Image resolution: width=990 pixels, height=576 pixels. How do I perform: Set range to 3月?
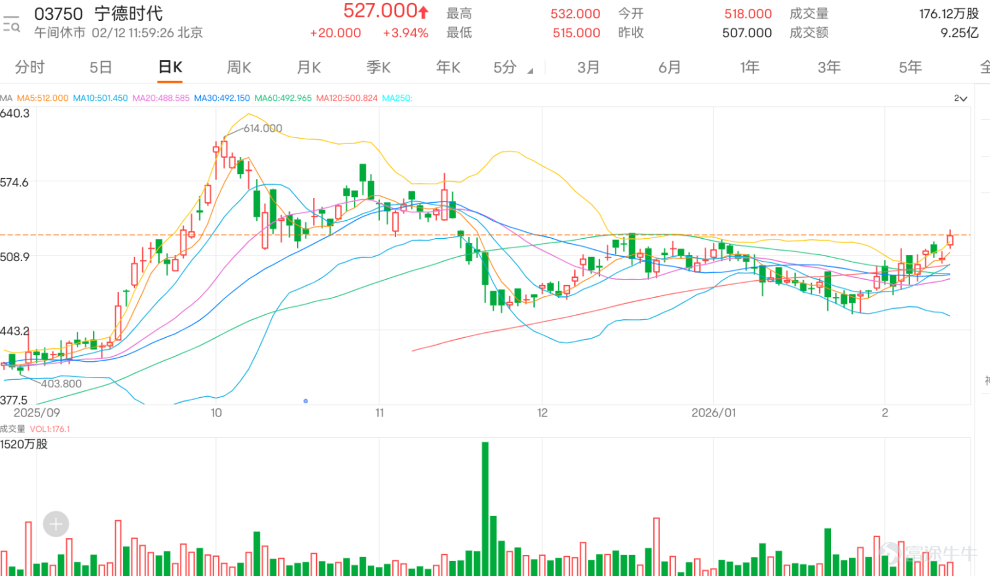pyautogui.click(x=588, y=67)
